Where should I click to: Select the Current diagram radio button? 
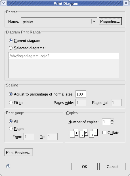11,41
